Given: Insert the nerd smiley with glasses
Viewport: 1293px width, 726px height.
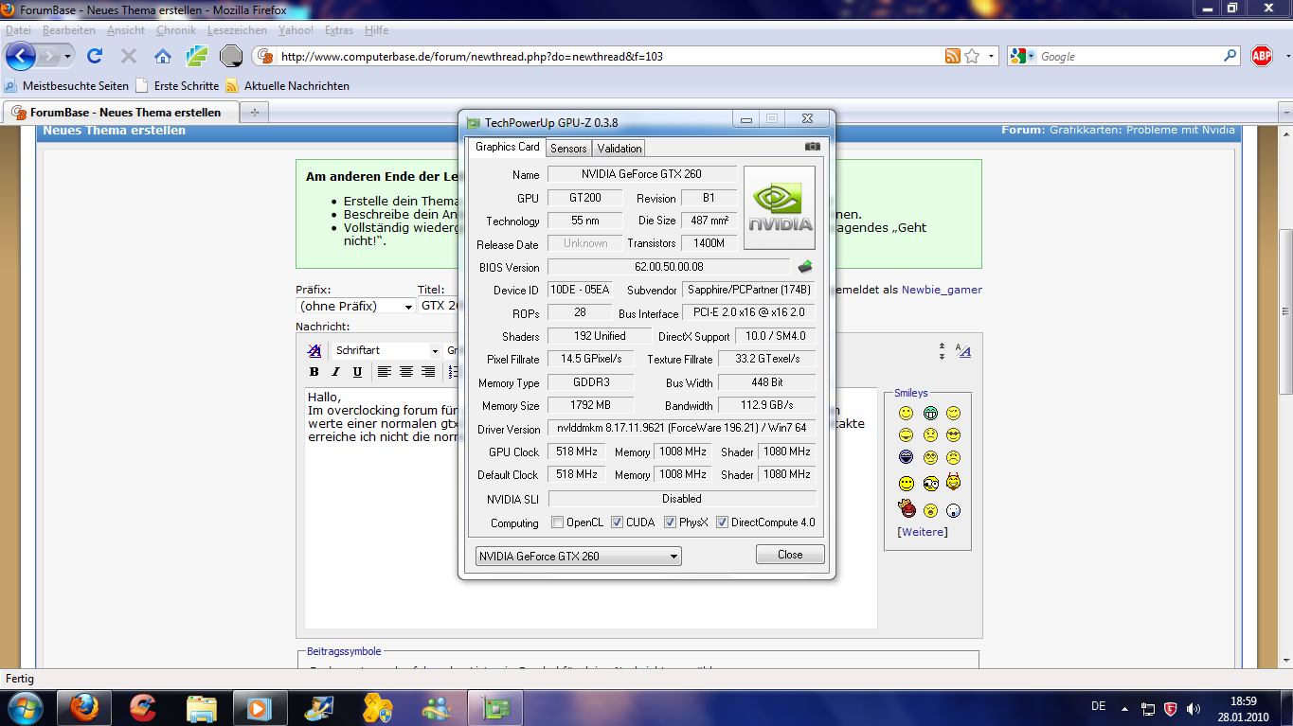Looking at the screenshot, I should click(930, 484).
